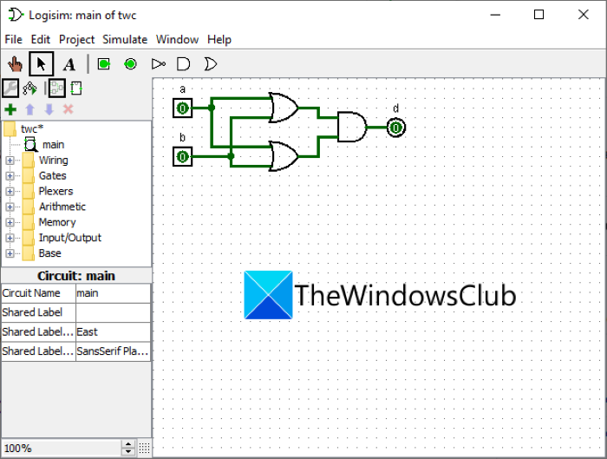Move circuit down with blue arrow

[x=49, y=109]
